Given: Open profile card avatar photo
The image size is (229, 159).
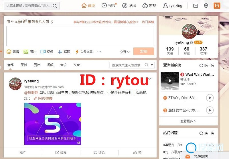Looking at the screenshot, I should pos(189,31).
